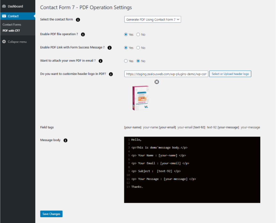Click info icon beside customize header logo
This screenshot has width=276, height=223.
click(111, 74)
